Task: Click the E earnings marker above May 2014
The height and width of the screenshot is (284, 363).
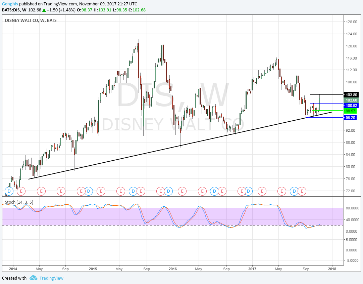Action: point(41,191)
